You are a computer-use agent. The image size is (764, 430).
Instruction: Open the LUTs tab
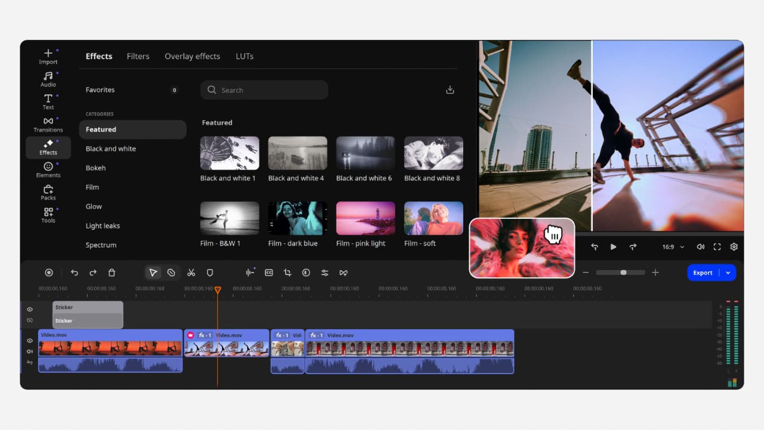click(x=244, y=56)
